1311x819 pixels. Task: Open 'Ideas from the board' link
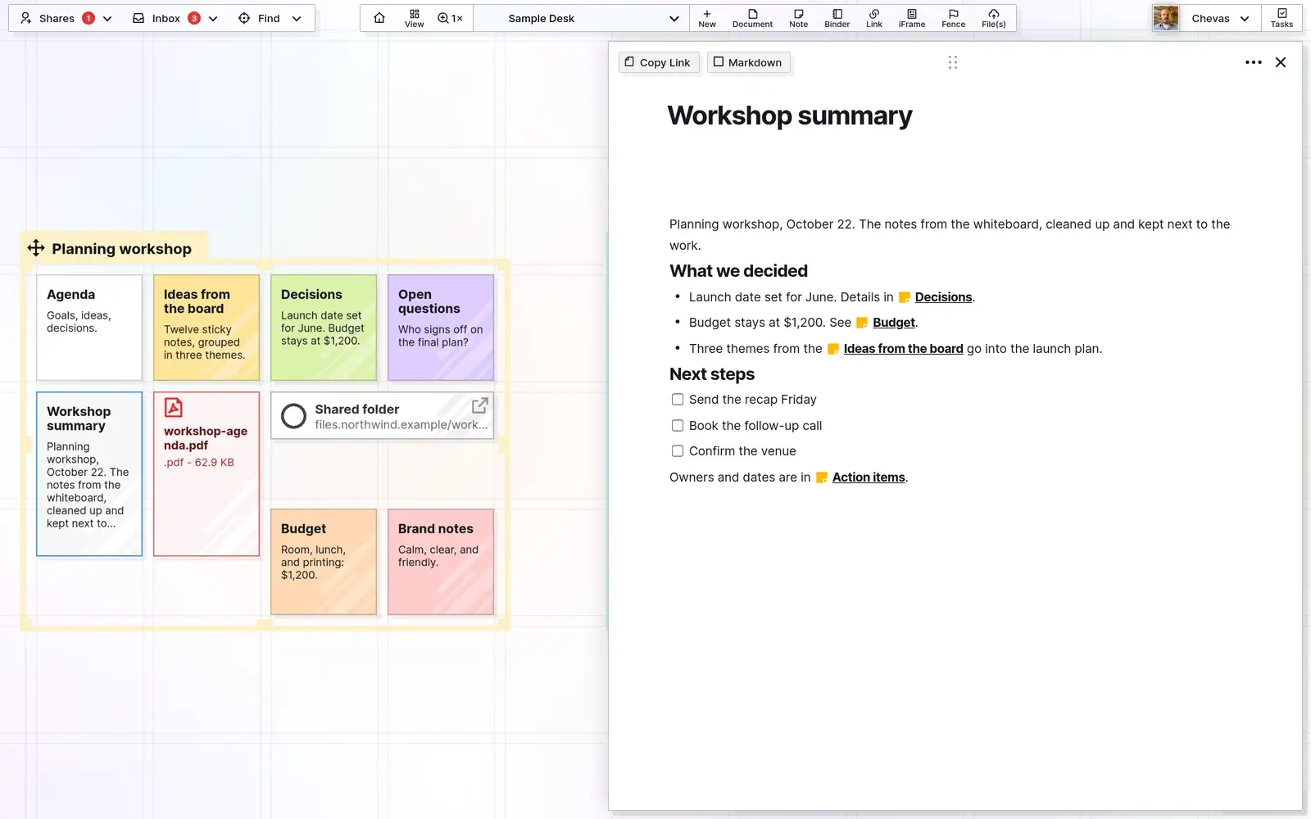[904, 349]
